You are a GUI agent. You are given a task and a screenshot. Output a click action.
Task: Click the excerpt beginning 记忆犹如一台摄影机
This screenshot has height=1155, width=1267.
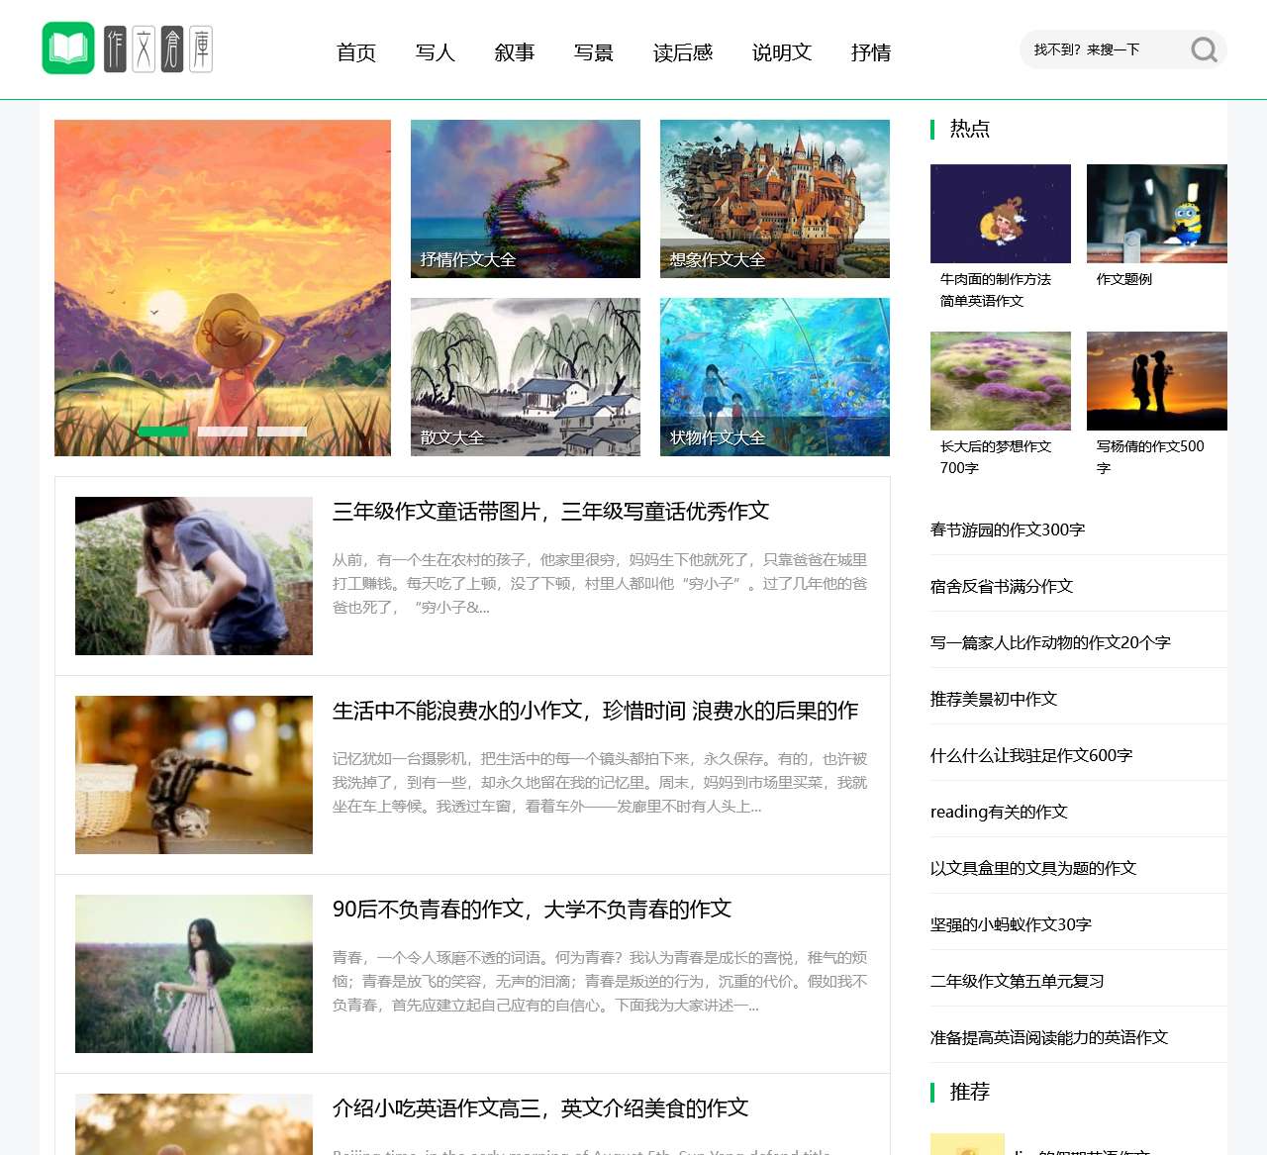(x=600, y=782)
